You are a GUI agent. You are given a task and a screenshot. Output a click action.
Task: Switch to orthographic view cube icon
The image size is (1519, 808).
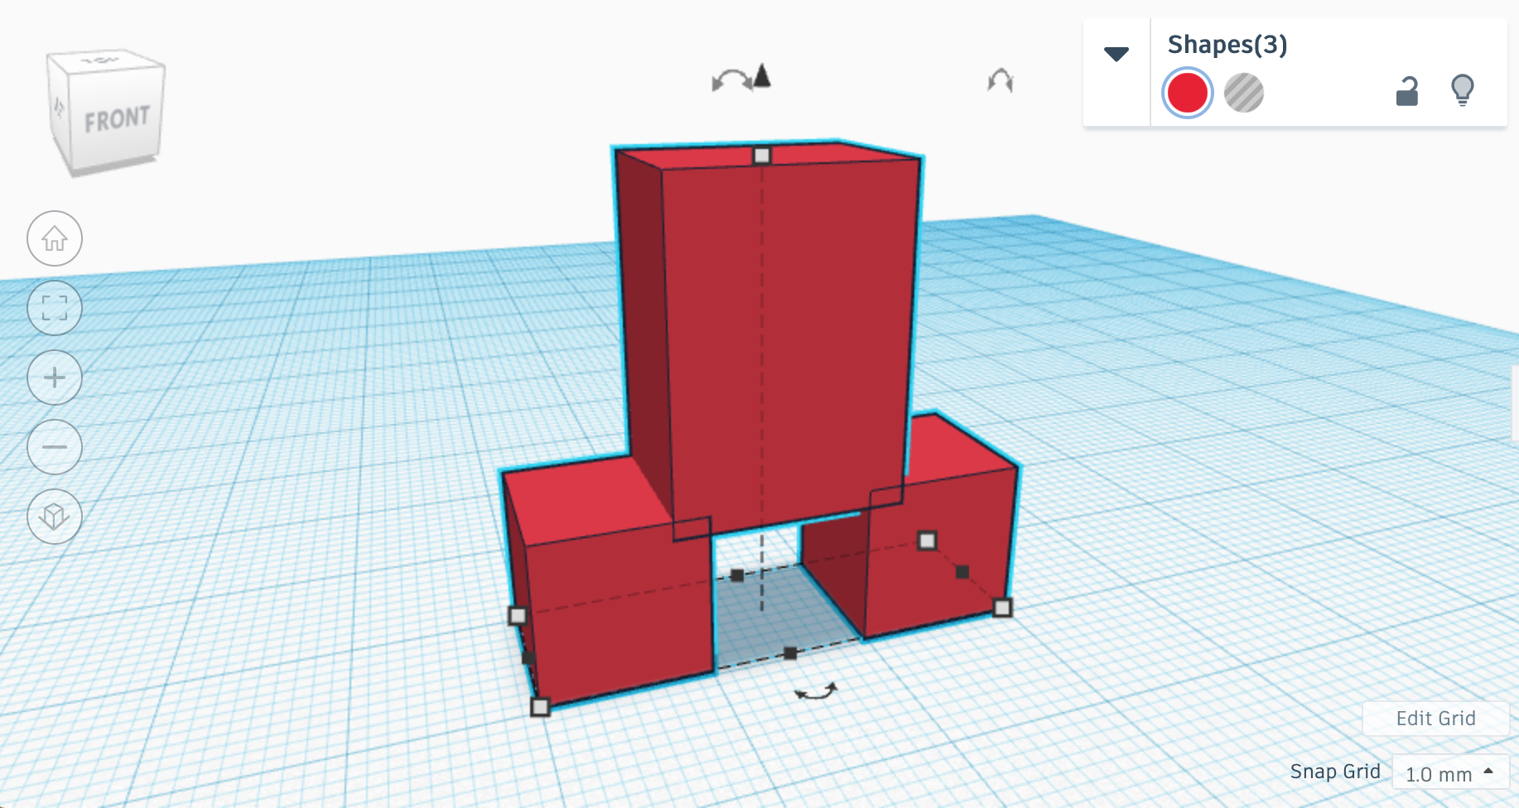coord(55,517)
